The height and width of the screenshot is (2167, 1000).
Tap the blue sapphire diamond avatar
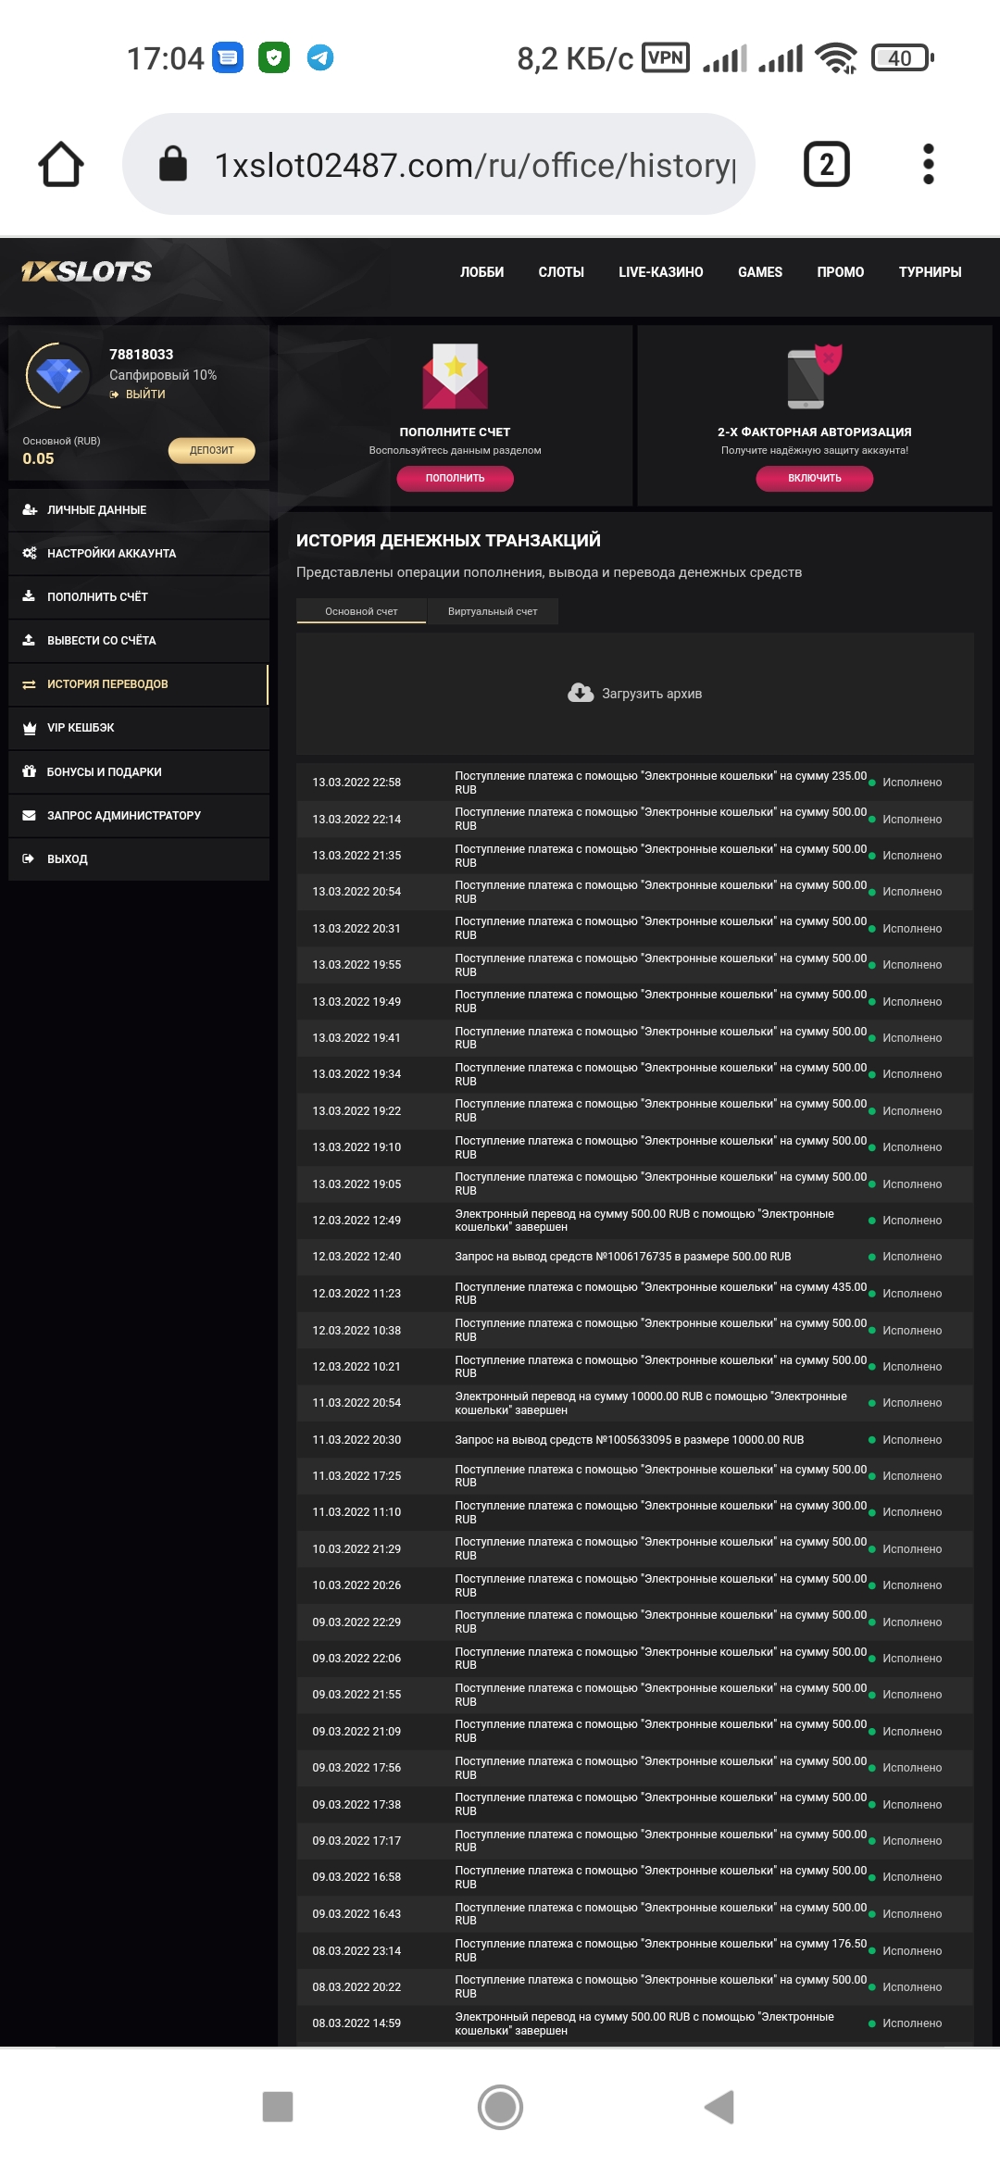[57, 375]
